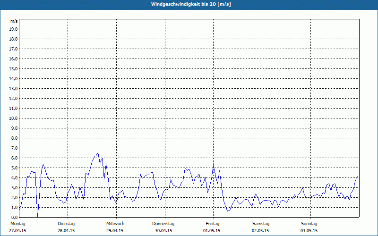Click the 13,0 y-axis label
378x236 pixels.
pyautogui.click(x=14, y=88)
